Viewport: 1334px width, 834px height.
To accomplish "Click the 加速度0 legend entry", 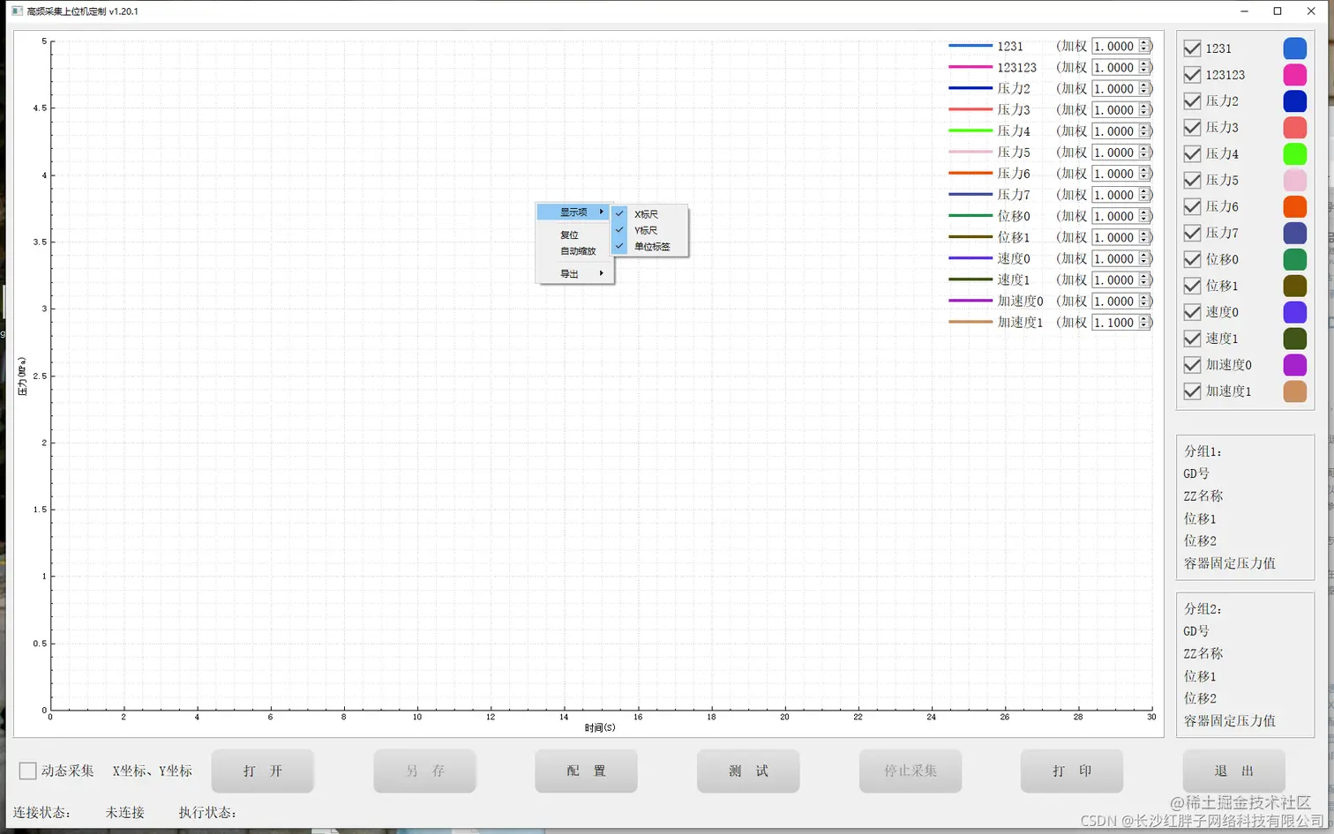I will [1021, 302].
